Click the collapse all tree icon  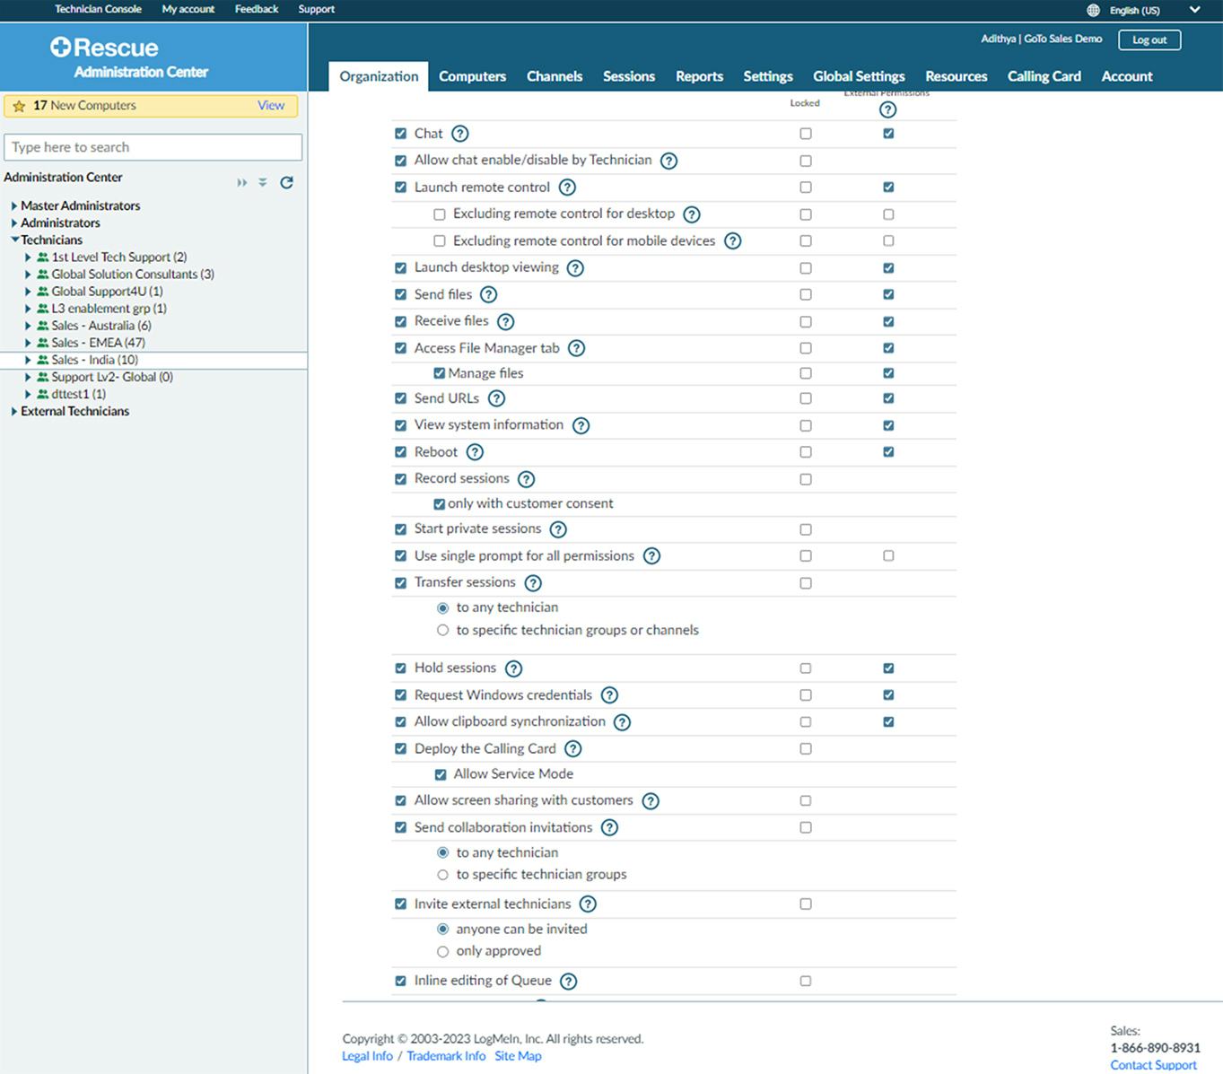coord(263,182)
